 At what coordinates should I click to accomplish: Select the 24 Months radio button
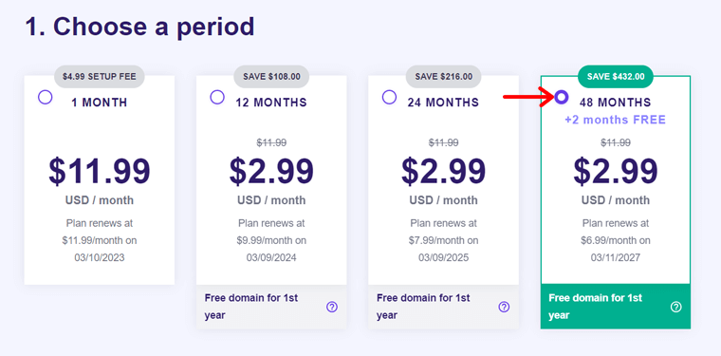pyautogui.click(x=389, y=98)
